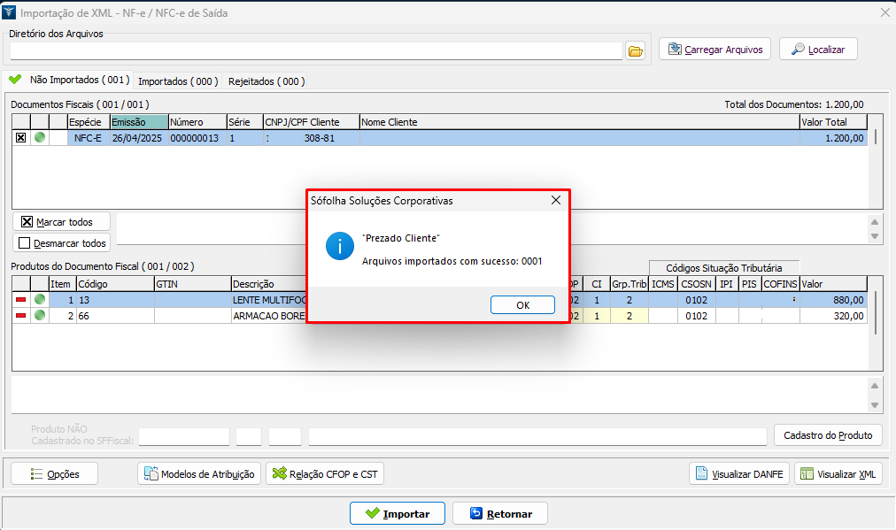Click the red minus icon on item 1 row
The width and height of the screenshot is (896, 530).
(x=20, y=300)
